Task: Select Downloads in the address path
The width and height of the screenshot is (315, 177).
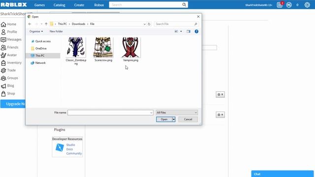Action: point(78,24)
